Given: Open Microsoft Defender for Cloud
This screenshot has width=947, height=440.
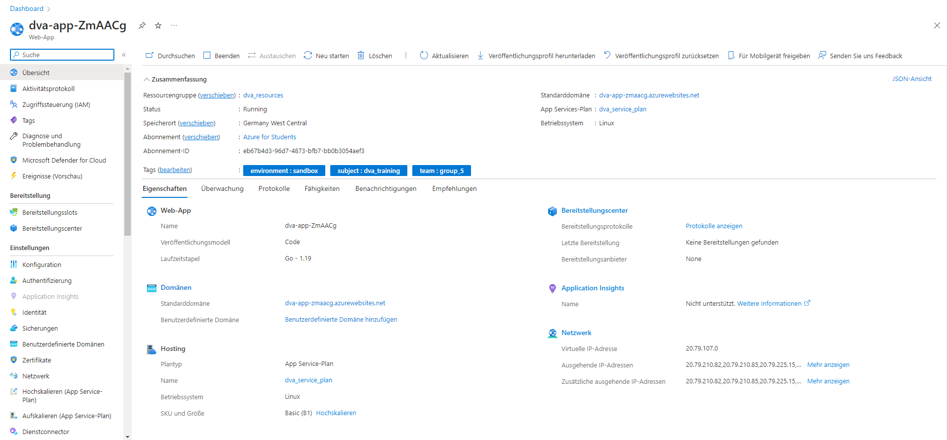Looking at the screenshot, I should (x=64, y=160).
